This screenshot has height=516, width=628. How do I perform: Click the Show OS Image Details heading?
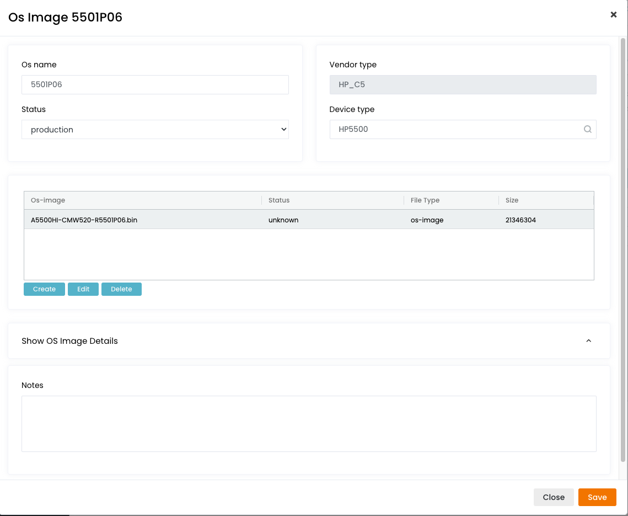tap(69, 341)
